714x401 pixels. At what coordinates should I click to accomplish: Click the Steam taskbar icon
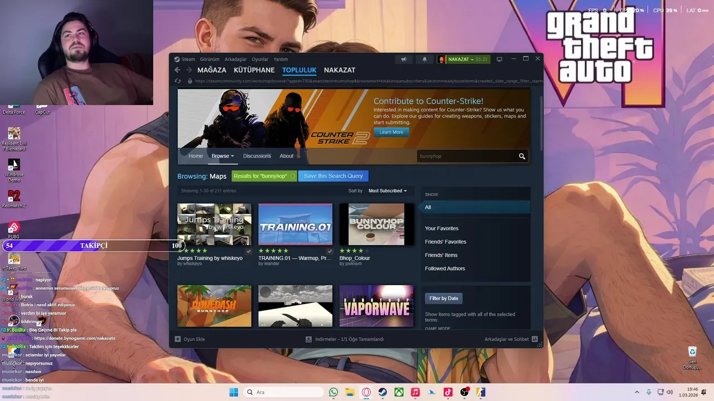(x=382, y=392)
